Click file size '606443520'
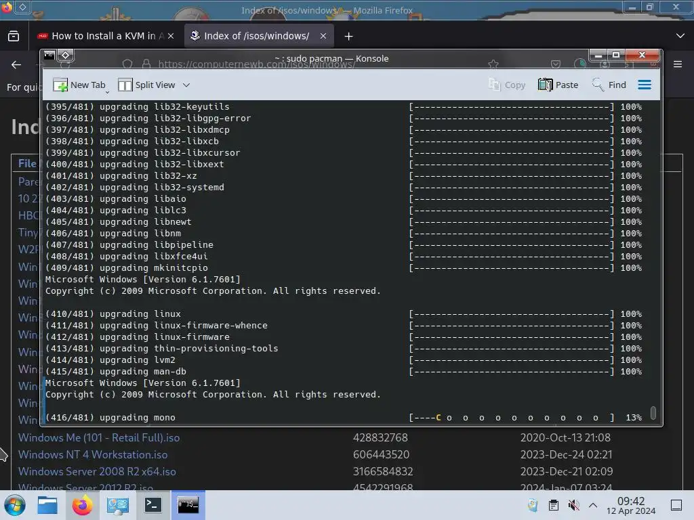 tap(381, 454)
